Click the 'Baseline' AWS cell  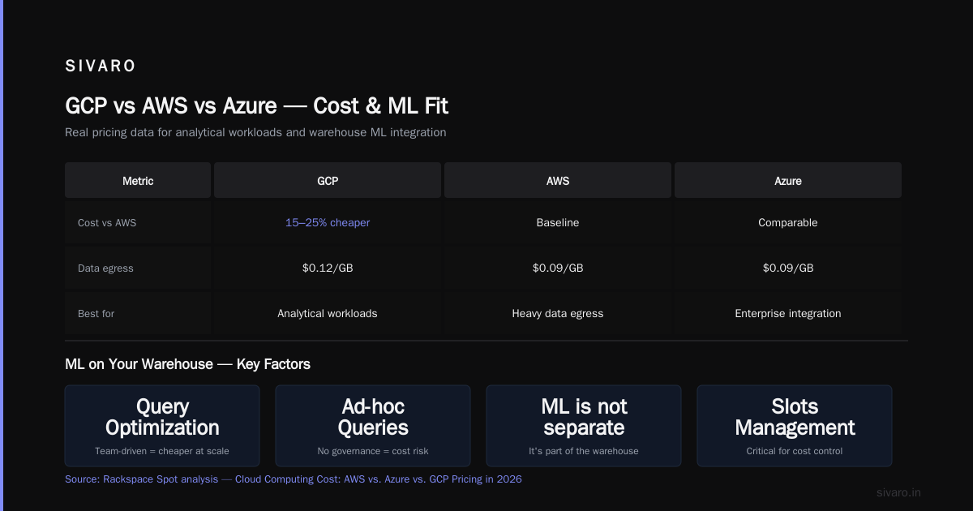(x=558, y=223)
